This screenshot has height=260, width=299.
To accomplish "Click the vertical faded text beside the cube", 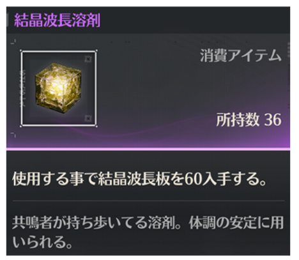I will tap(22, 88).
